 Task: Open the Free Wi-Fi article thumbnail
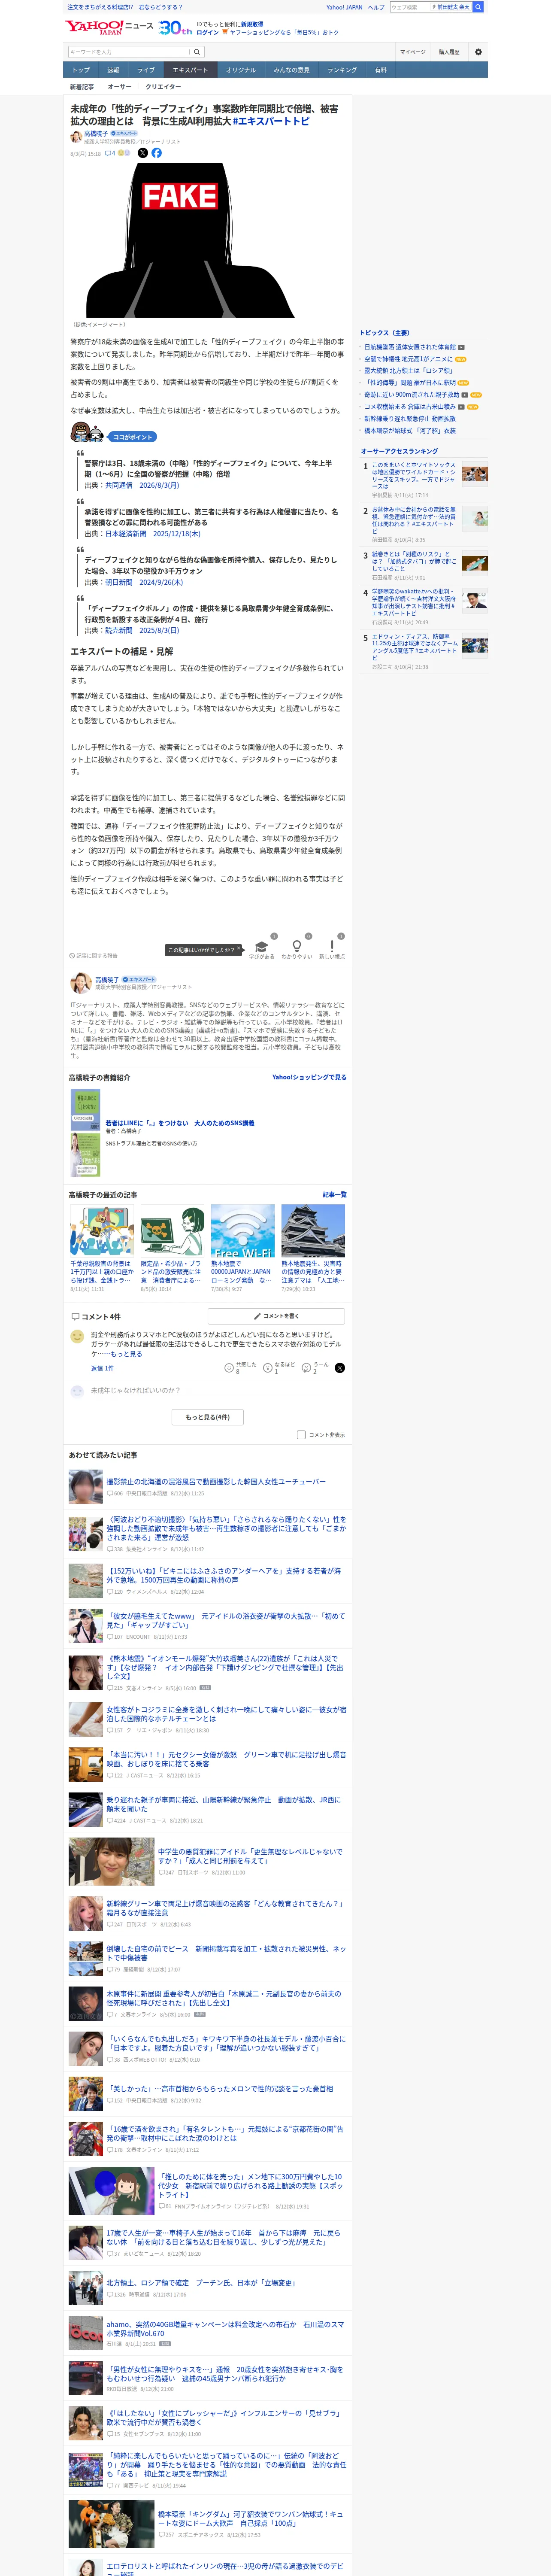point(242,1230)
